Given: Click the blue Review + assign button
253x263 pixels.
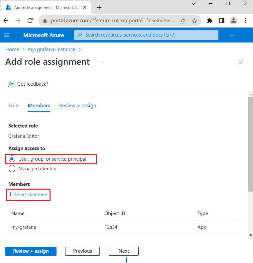Looking at the screenshot, I should [31, 251].
